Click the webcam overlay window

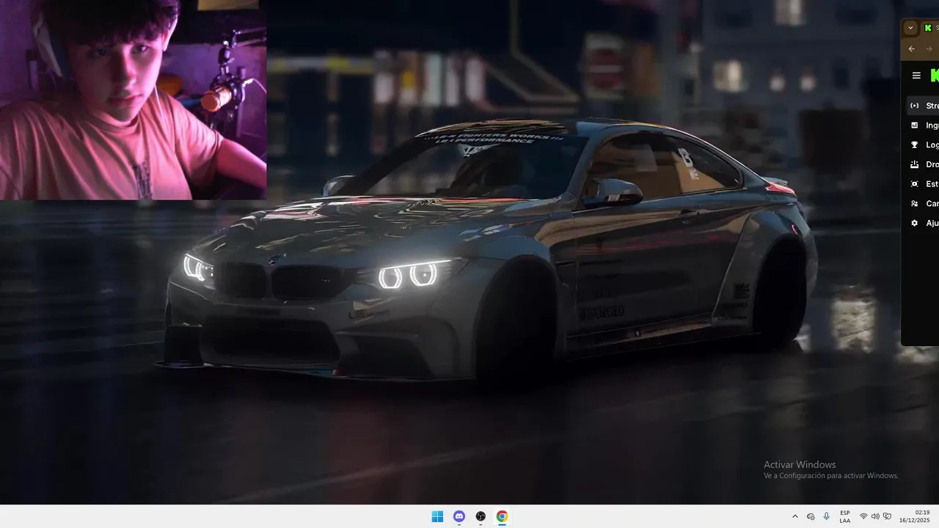(133, 100)
